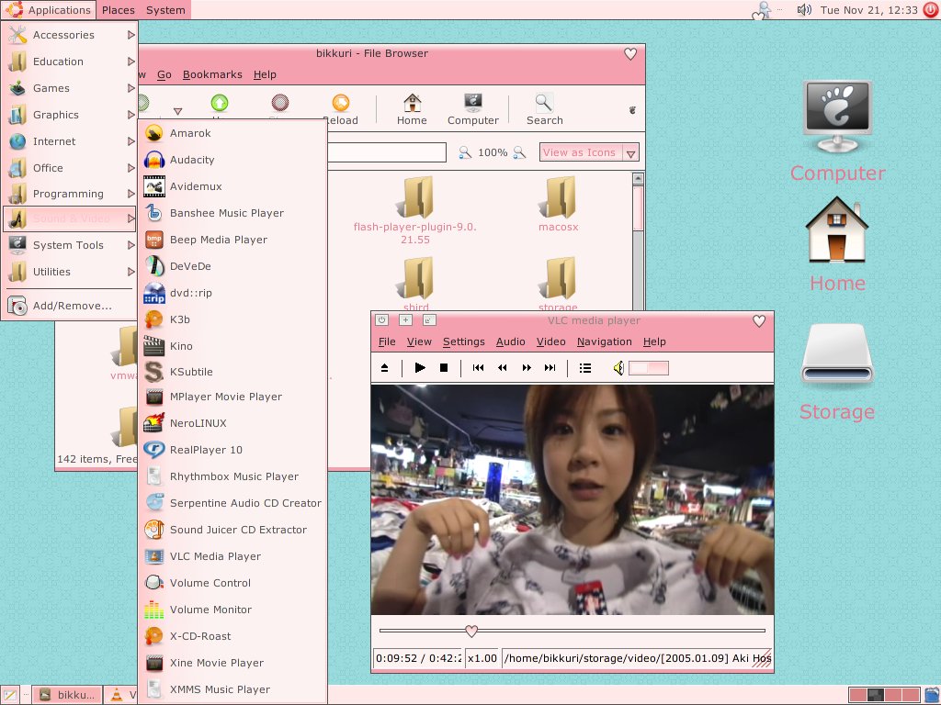
Task: Click the system volume icon in panel
Action: click(803, 9)
